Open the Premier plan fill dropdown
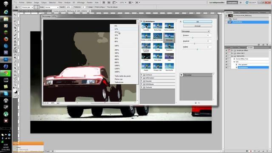This screenshot has height=153, width=272. pyautogui.click(x=27, y=7)
